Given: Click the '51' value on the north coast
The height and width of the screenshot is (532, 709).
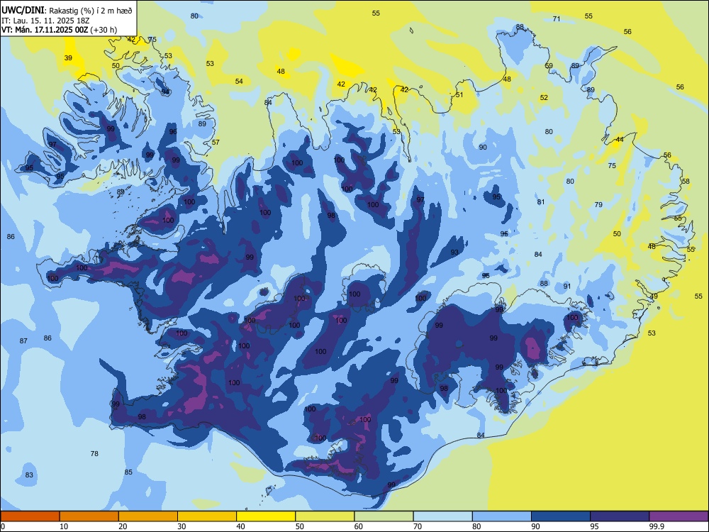Looking at the screenshot, I should [459, 95].
